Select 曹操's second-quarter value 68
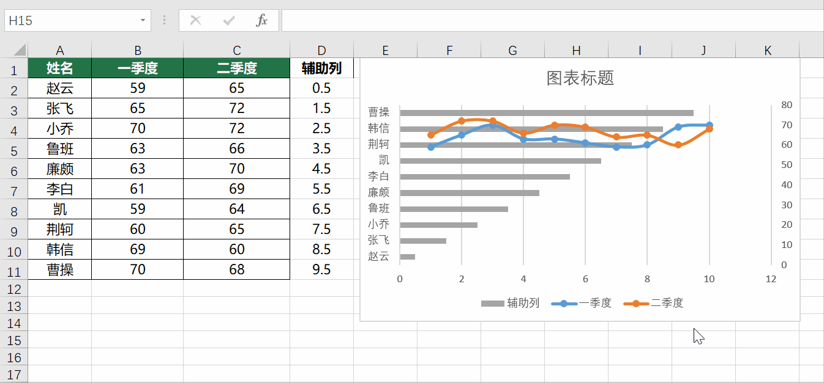Image resolution: width=824 pixels, height=383 pixels. point(237,269)
